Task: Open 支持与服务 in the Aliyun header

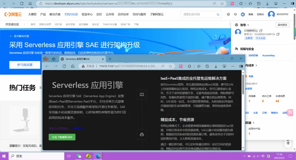Action: [x=139, y=14]
